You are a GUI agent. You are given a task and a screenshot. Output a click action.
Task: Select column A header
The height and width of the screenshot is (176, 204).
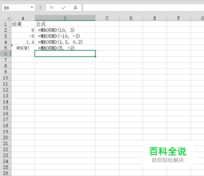23,18
